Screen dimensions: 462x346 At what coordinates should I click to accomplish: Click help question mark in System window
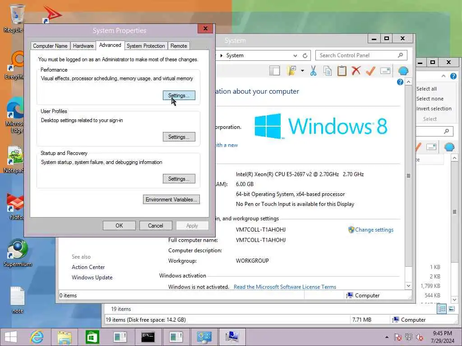tap(400, 82)
